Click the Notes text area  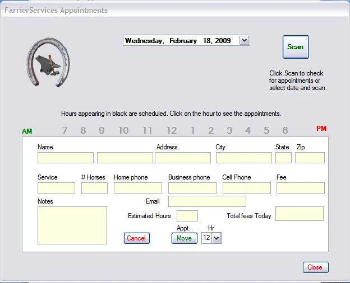point(72,225)
